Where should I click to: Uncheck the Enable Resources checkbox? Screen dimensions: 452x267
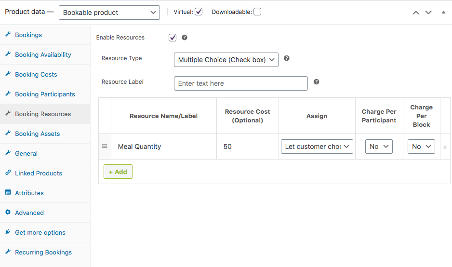click(x=173, y=38)
